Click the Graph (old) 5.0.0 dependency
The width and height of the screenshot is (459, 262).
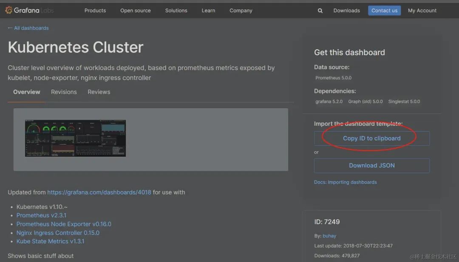pyautogui.click(x=365, y=101)
